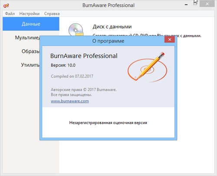
Task: Switch to the Образы category
Action: 31,51
